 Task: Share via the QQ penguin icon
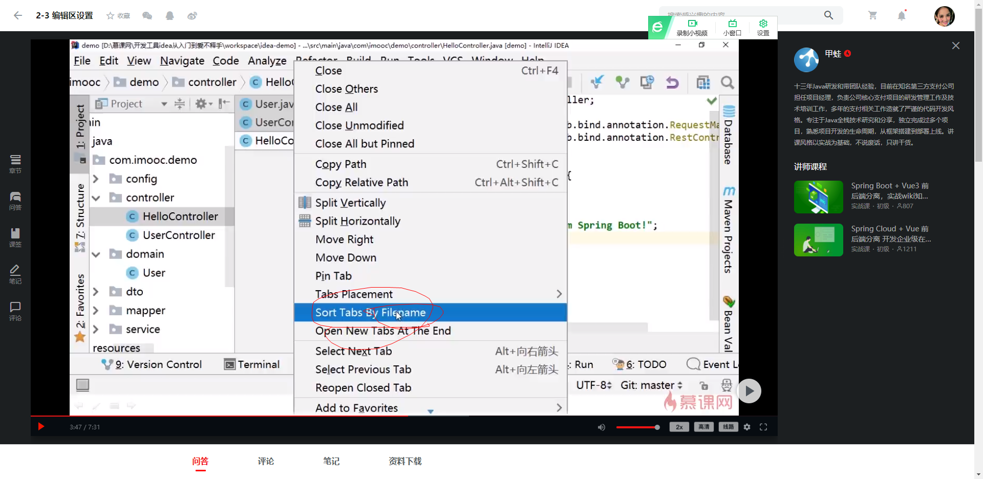169,16
